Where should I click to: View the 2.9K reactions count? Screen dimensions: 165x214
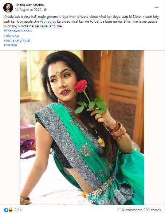click(x=18, y=210)
